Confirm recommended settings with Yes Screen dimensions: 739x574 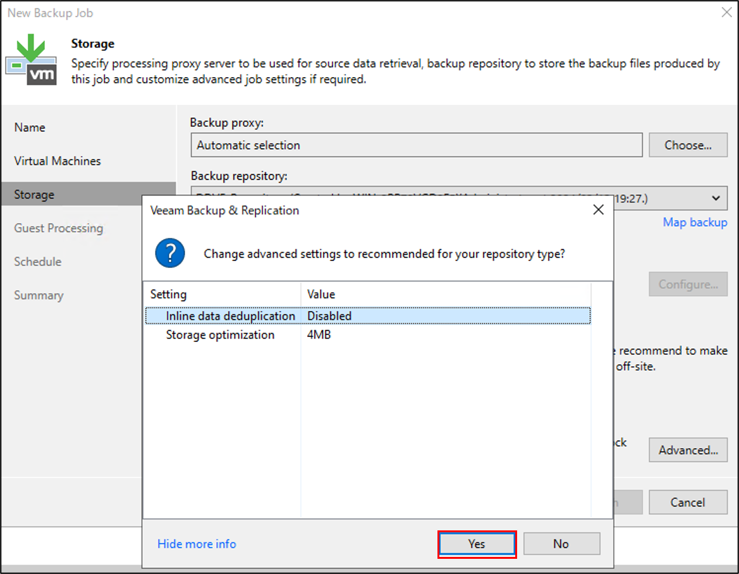tap(477, 544)
